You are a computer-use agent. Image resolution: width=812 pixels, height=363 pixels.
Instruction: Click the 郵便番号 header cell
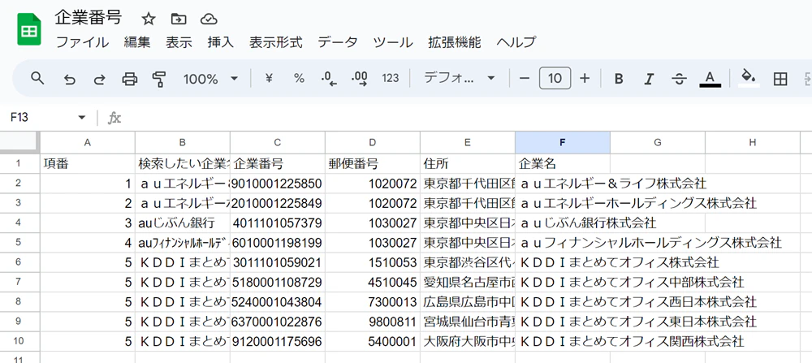[373, 164]
